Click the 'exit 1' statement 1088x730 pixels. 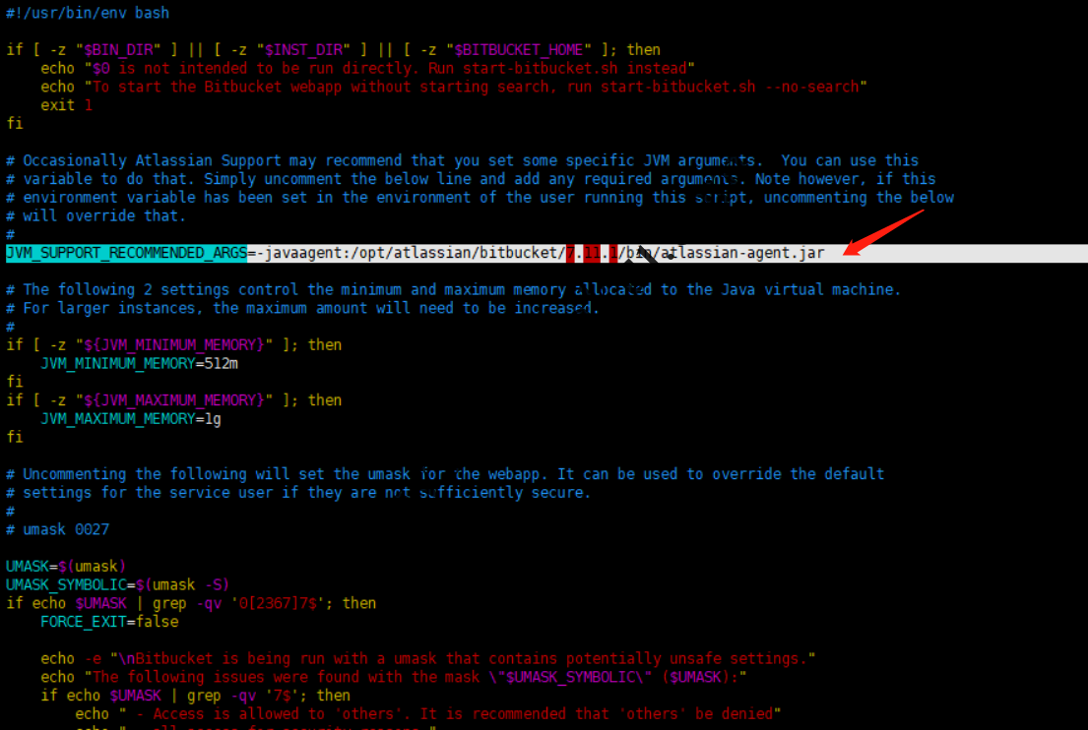[x=66, y=105]
